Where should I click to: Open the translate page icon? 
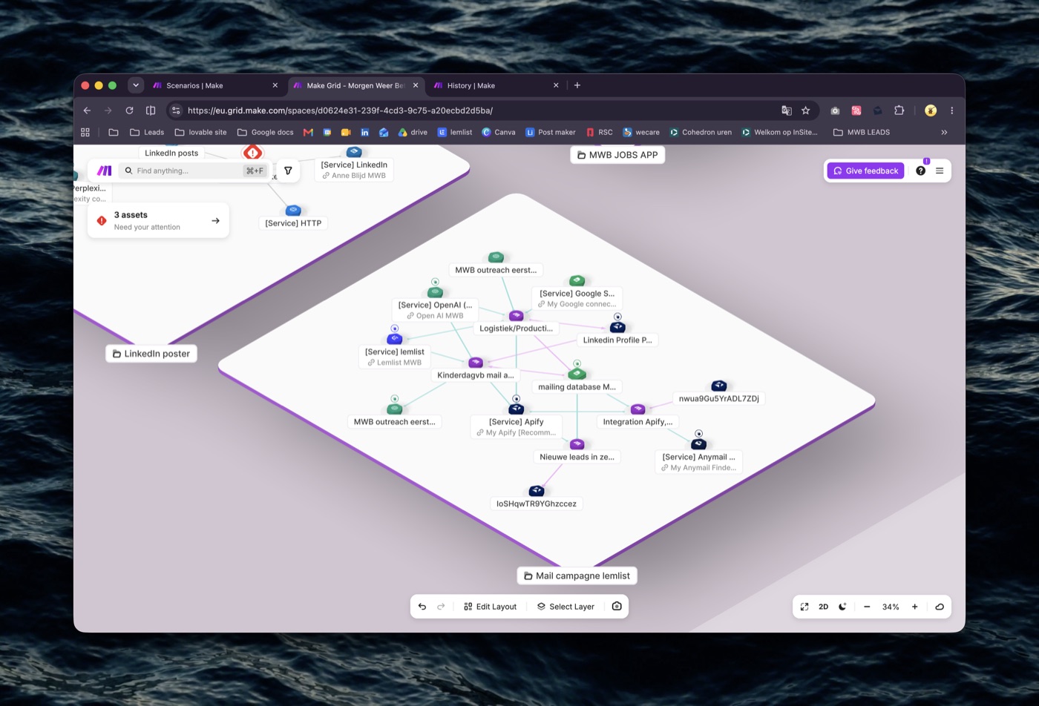787,110
